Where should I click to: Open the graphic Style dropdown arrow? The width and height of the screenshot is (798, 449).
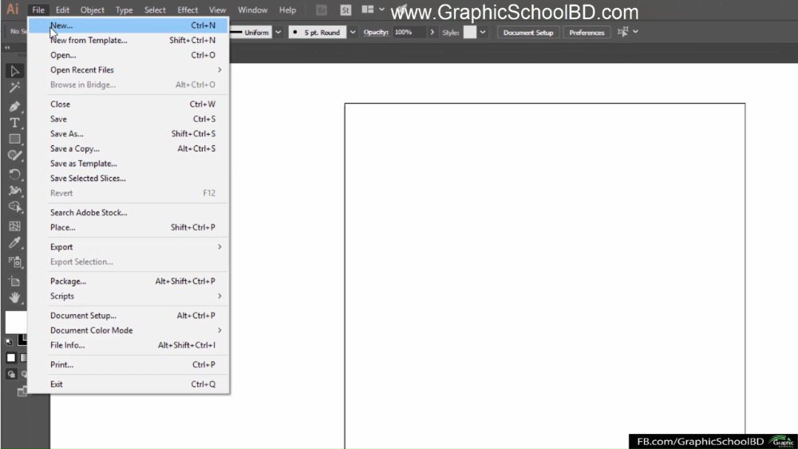tap(483, 32)
